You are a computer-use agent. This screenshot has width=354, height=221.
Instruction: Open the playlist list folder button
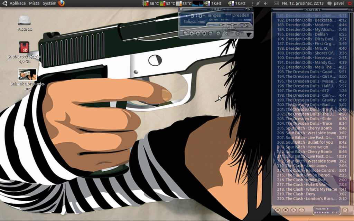[345, 210]
